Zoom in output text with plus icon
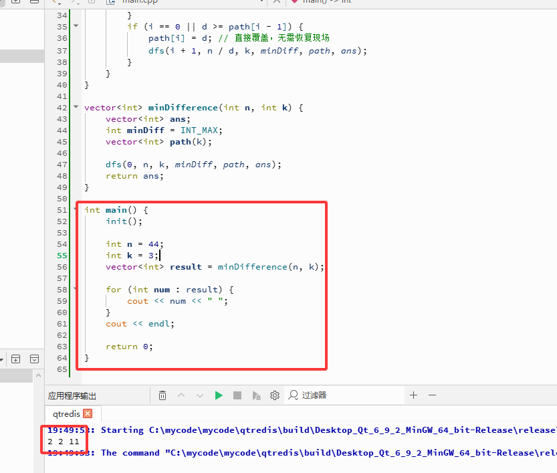 (x=413, y=395)
